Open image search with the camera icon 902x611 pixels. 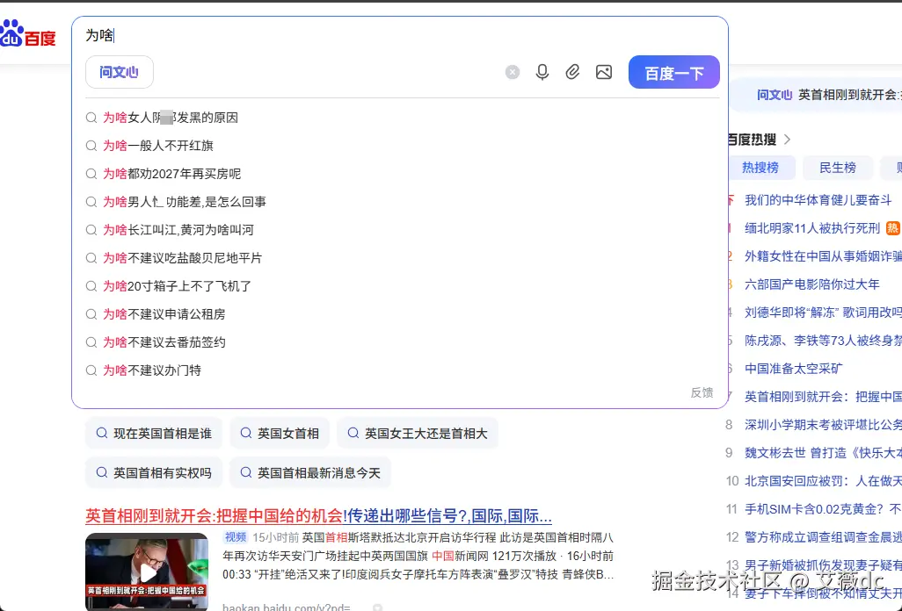[604, 72]
